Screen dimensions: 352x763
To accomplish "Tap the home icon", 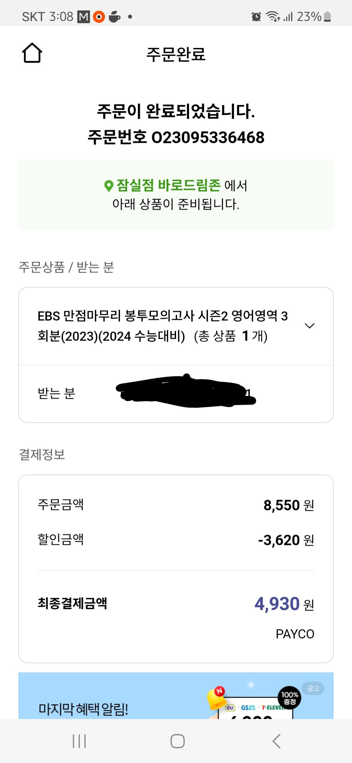I will coord(32,53).
